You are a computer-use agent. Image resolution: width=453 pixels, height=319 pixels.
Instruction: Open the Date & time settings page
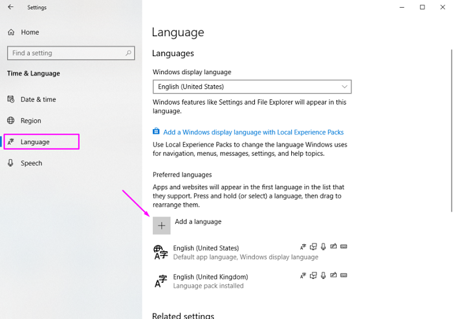38,99
